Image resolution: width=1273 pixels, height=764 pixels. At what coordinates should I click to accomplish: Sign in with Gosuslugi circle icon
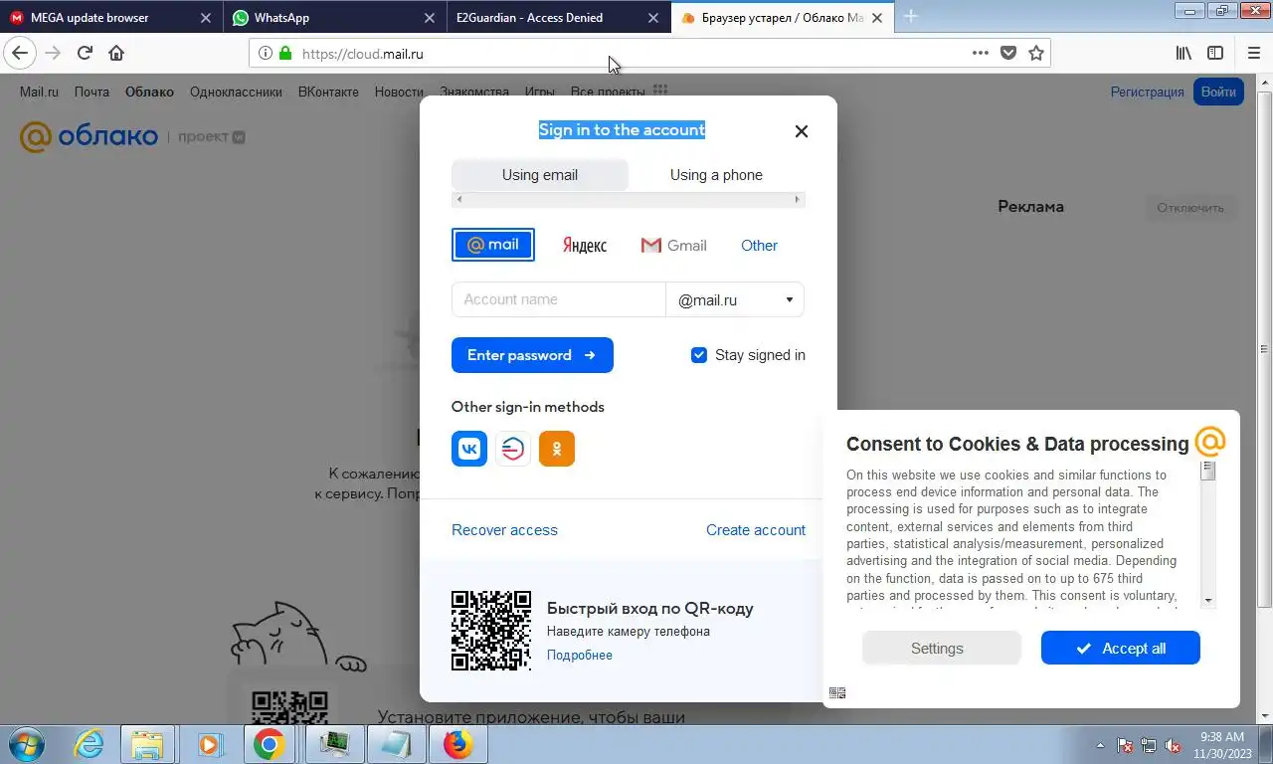tap(513, 449)
